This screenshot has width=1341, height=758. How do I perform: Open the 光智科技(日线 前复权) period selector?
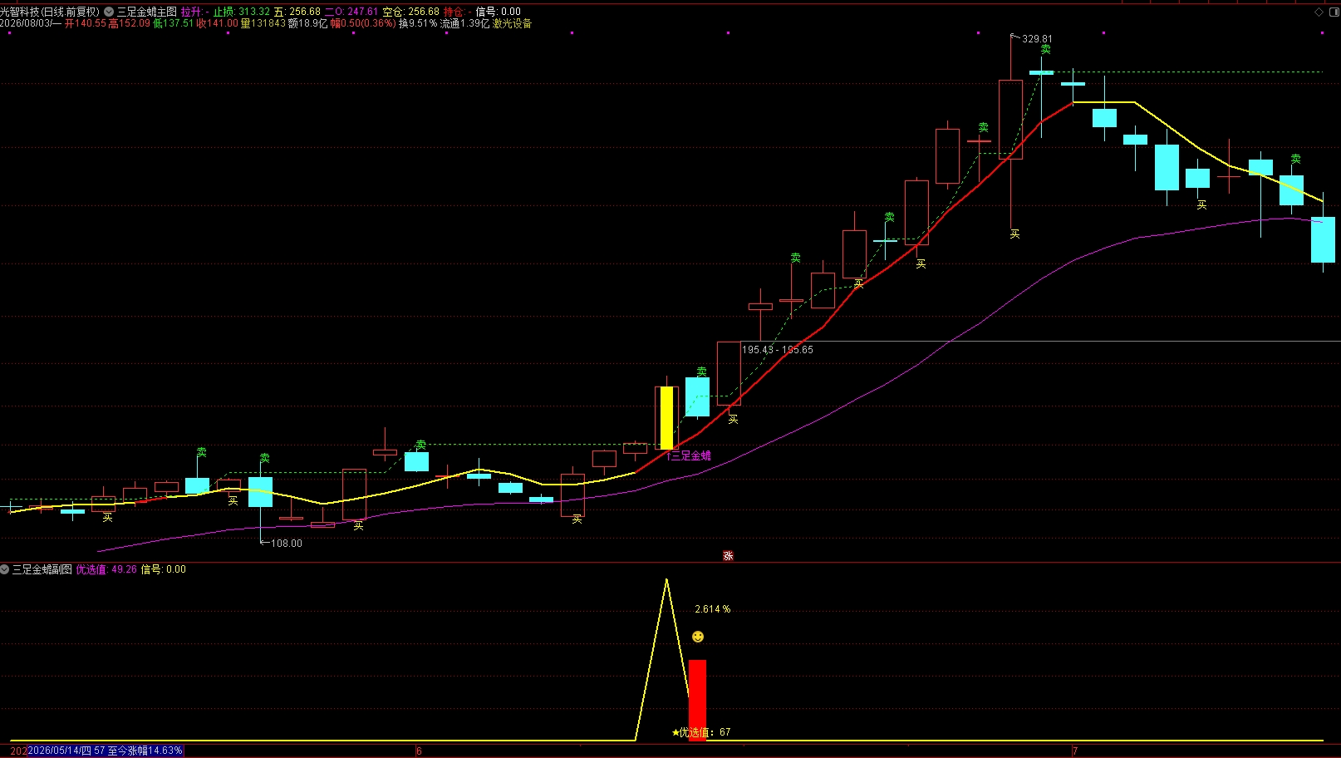coord(50,12)
